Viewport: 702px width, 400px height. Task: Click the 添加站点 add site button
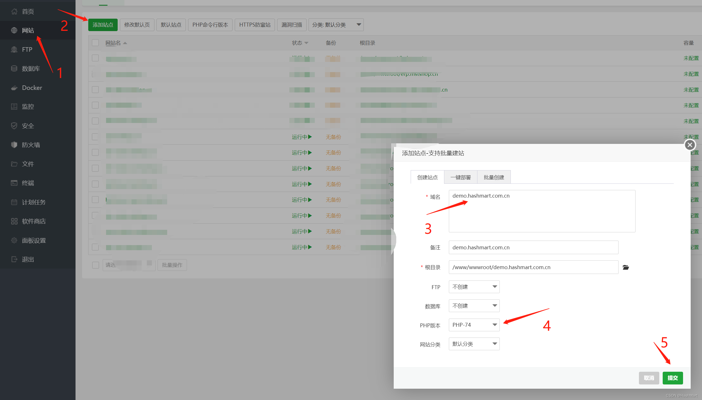coord(103,25)
